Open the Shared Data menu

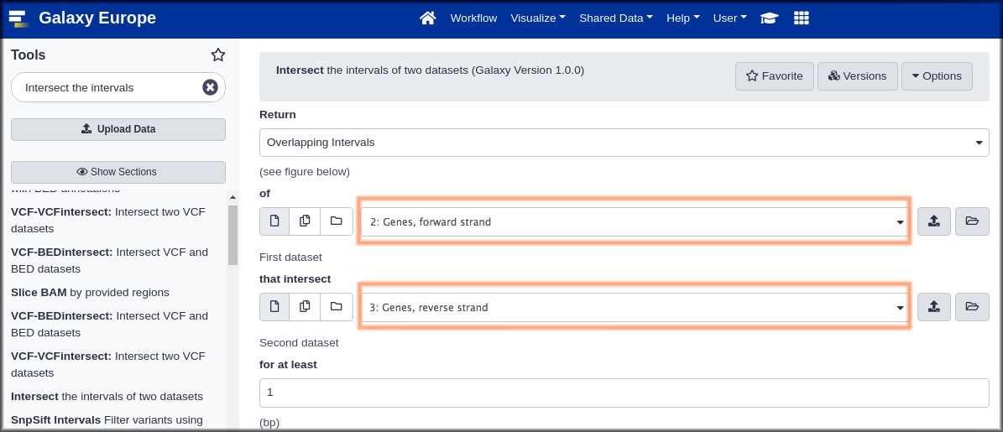pos(616,18)
